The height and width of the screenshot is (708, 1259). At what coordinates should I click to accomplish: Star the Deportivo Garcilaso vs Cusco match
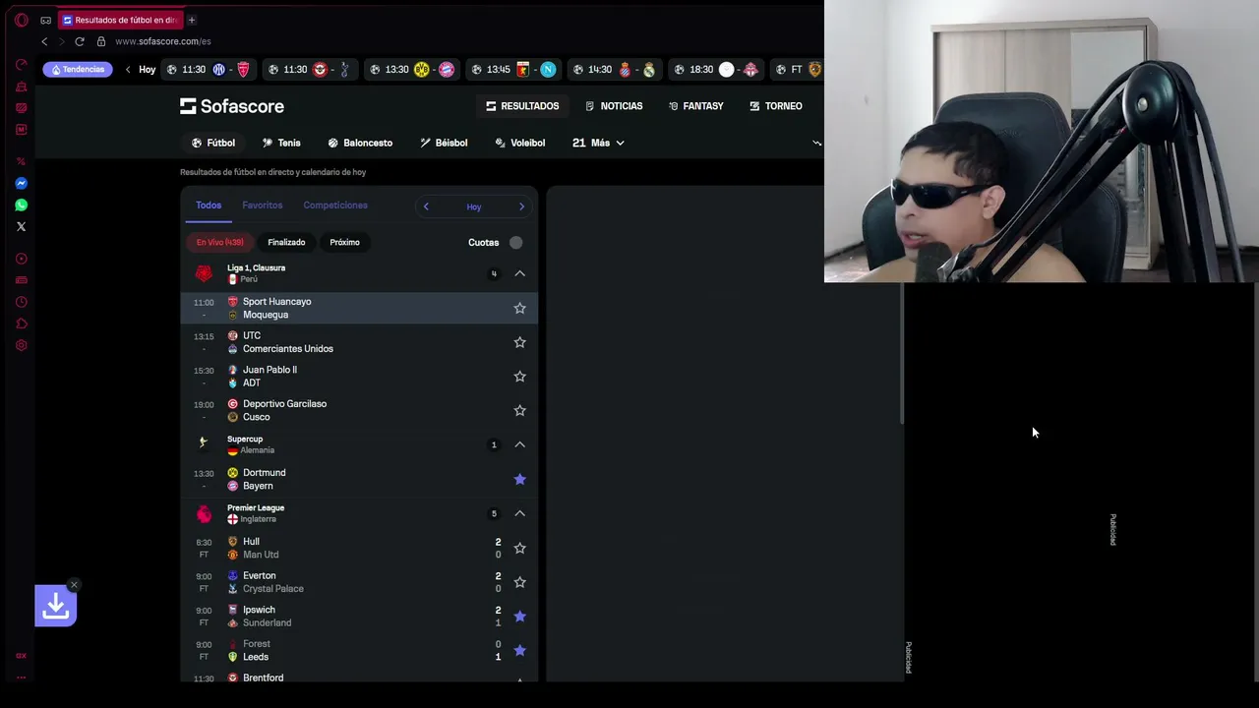click(519, 410)
